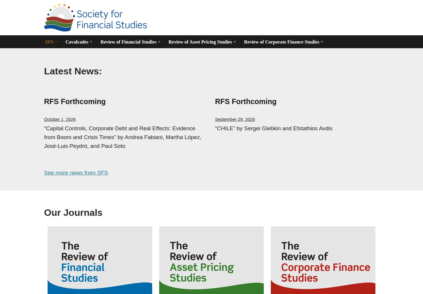Click the Our Journals heading
This screenshot has width=423, height=294.
(73, 213)
